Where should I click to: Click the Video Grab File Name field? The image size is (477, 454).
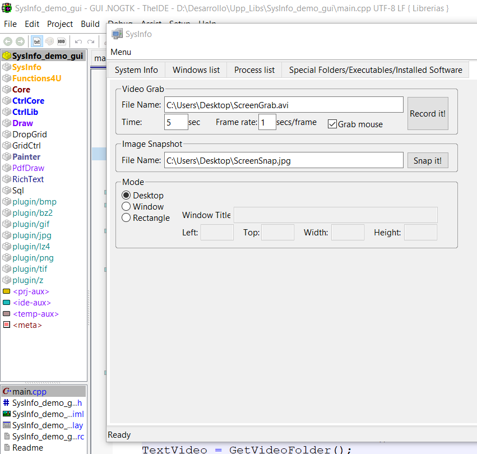(x=283, y=105)
